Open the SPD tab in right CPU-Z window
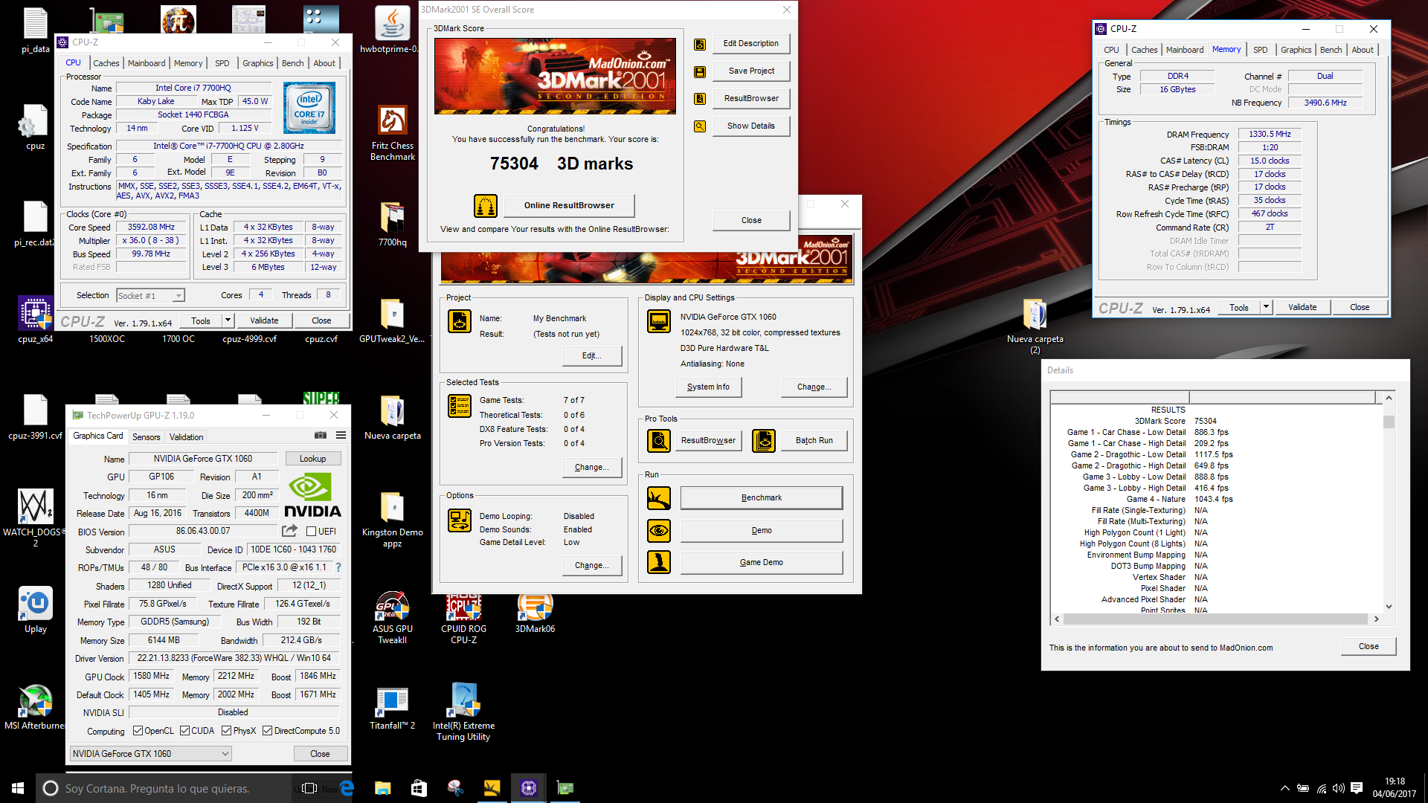Image resolution: width=1428 pixels, height=803 pixels. (1260, 50)
